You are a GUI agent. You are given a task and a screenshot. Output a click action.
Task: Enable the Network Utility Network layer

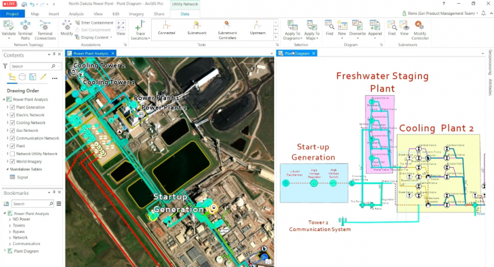(x=12, y=154)
